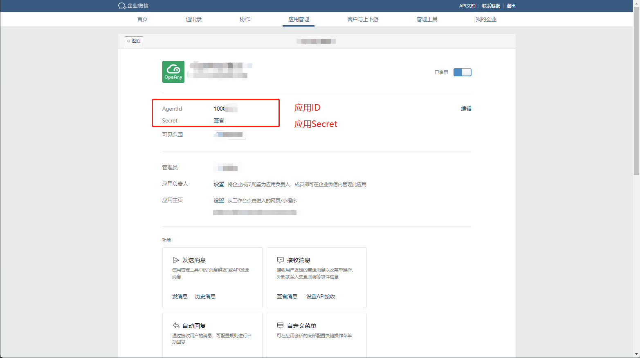Go back using the 返回 button
Screen dimensions: 640x358
[134, 41]
